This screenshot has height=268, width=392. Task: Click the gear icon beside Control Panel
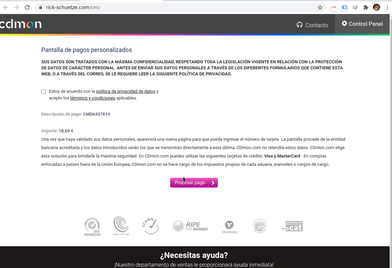(x=344, y=23)
